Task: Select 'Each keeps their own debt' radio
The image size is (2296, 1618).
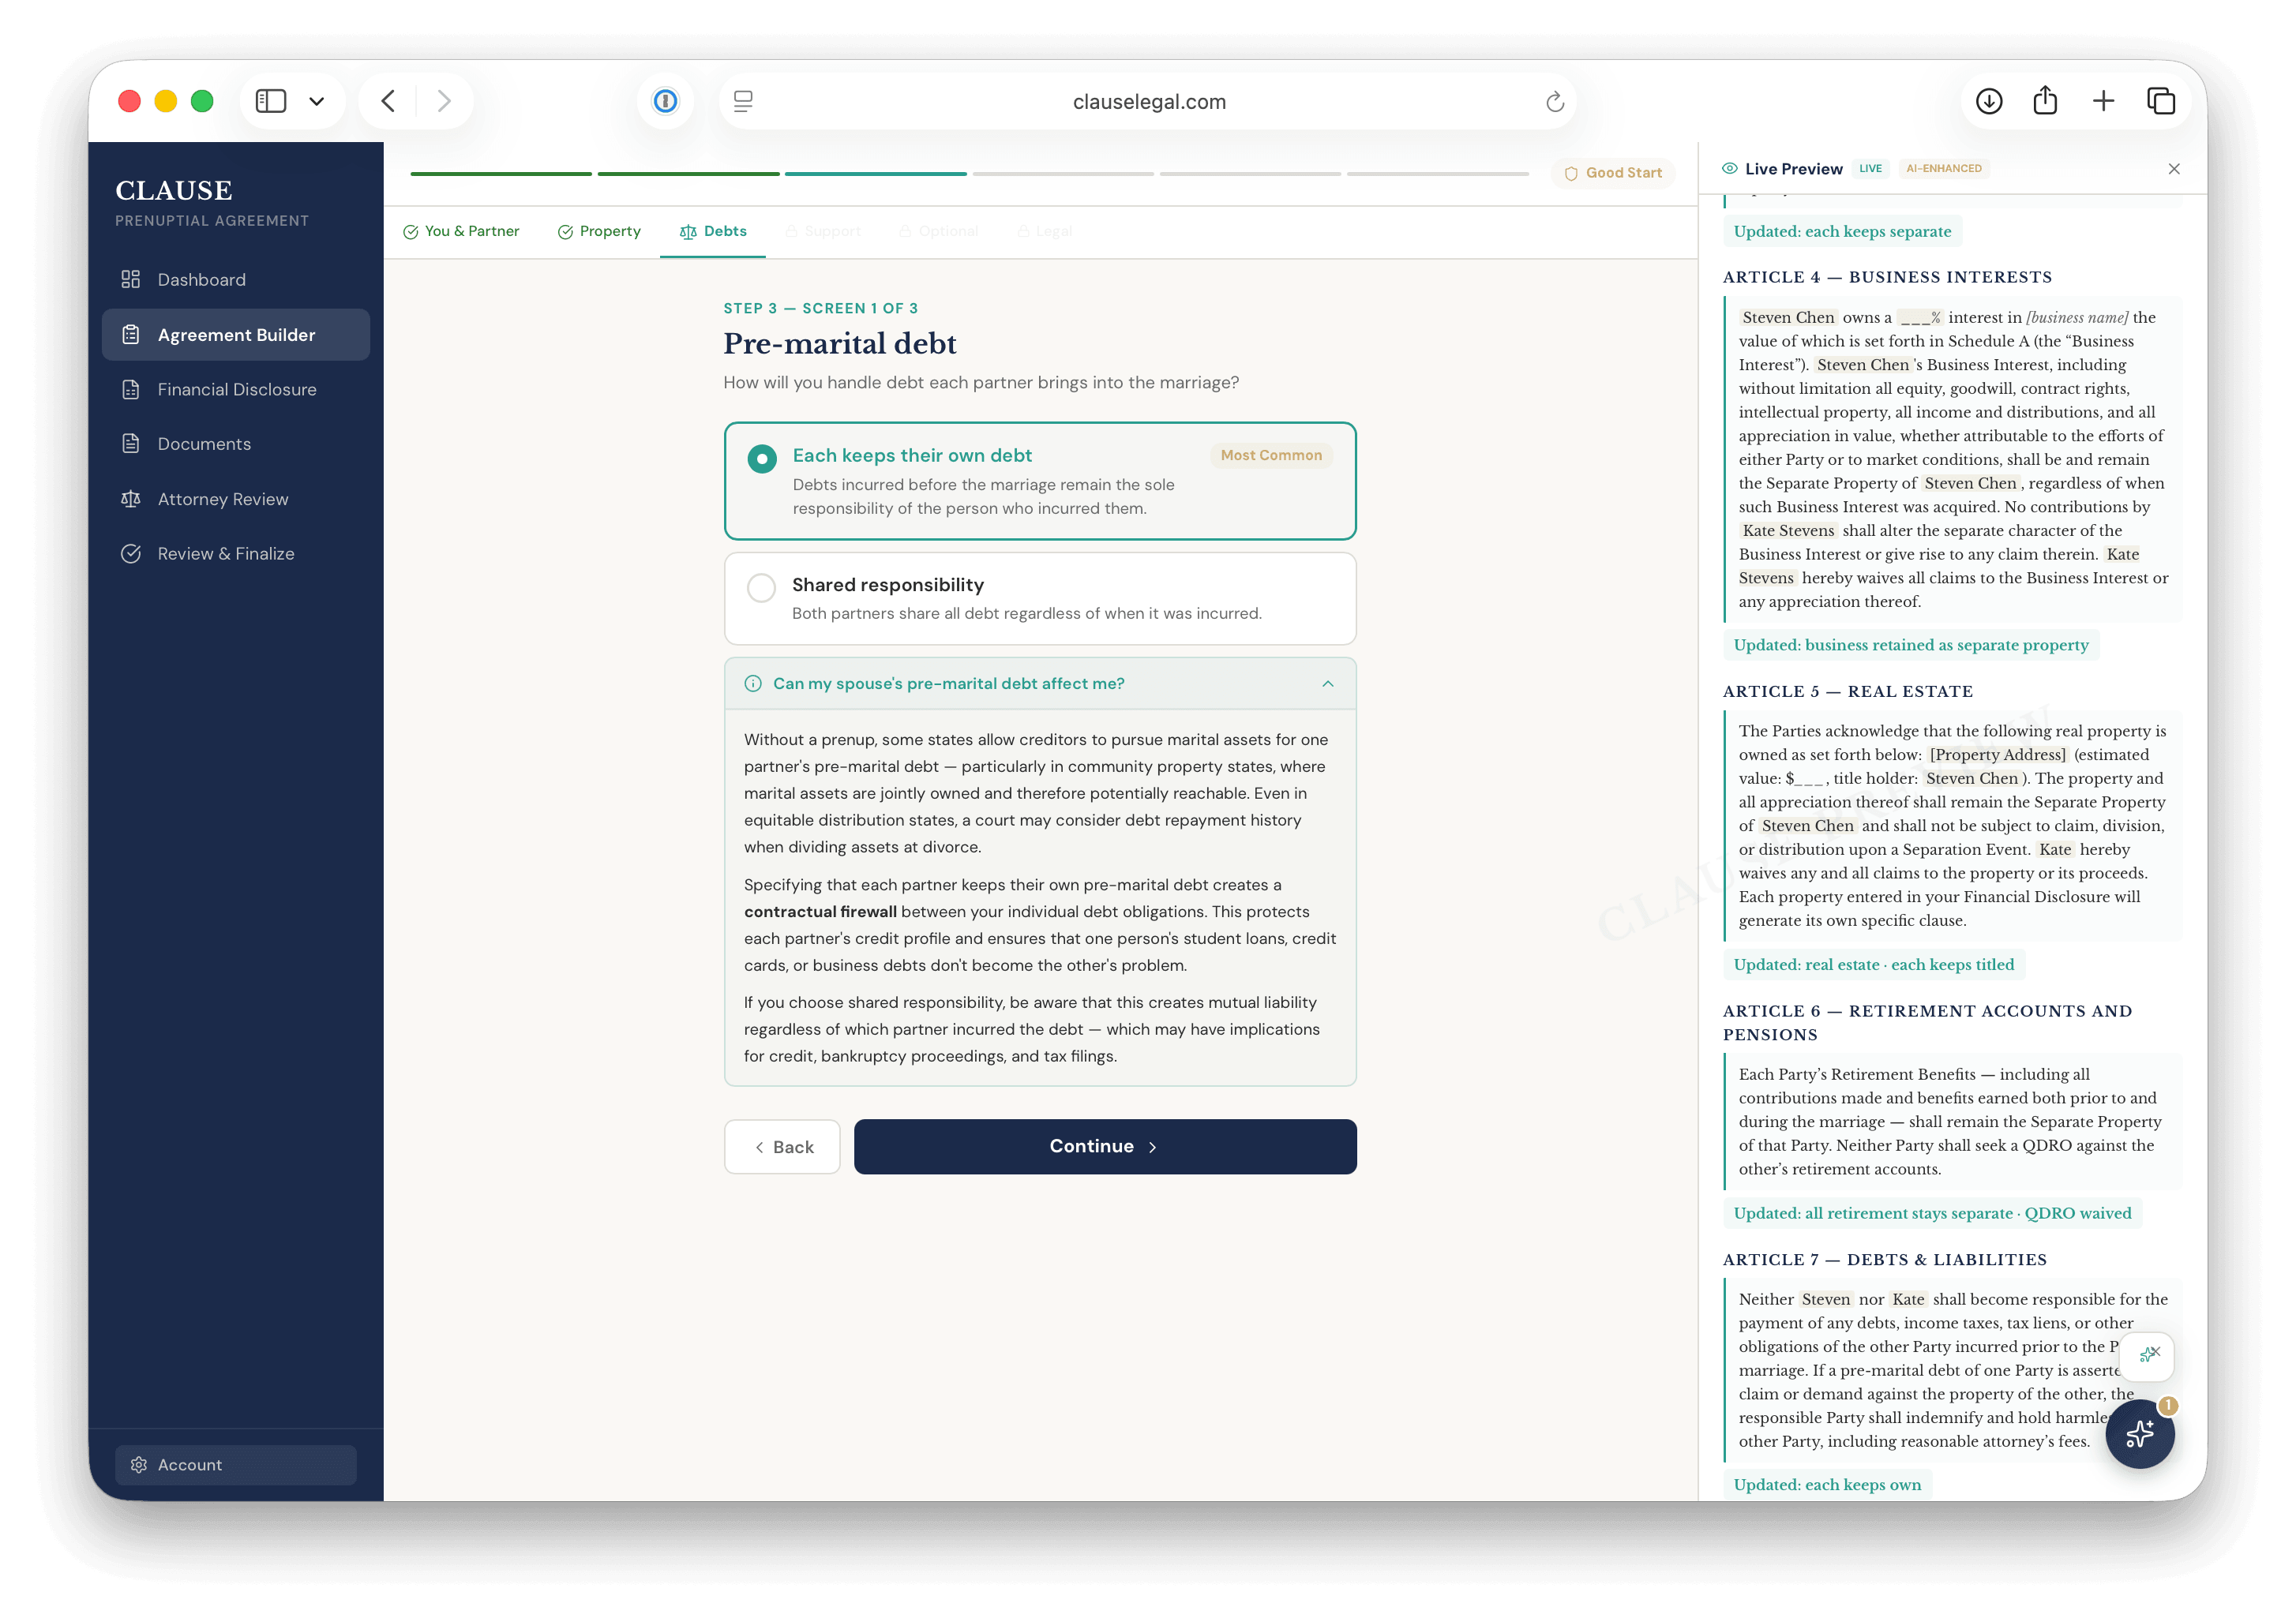Action: pyautogui.click(x=762, y=459)
